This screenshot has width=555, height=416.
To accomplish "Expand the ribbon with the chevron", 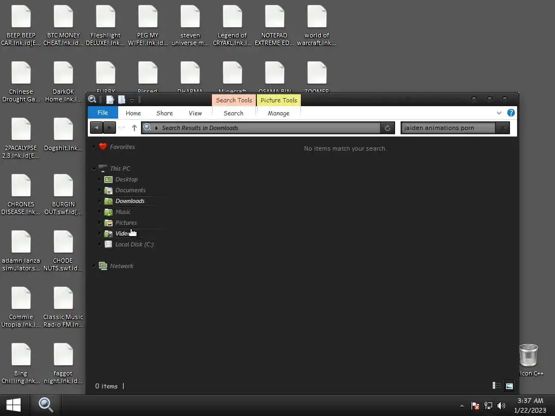I will pos(499,113).
